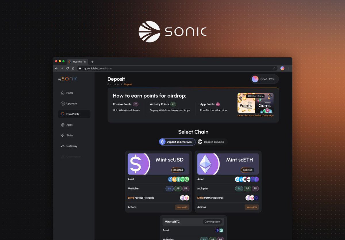Click the MySonic logo in sidebar

[68, 79]
